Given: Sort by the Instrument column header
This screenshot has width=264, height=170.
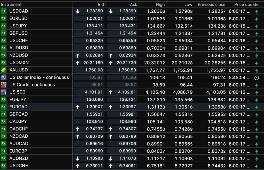Looking at the screenshot, I should pos(11,4).
